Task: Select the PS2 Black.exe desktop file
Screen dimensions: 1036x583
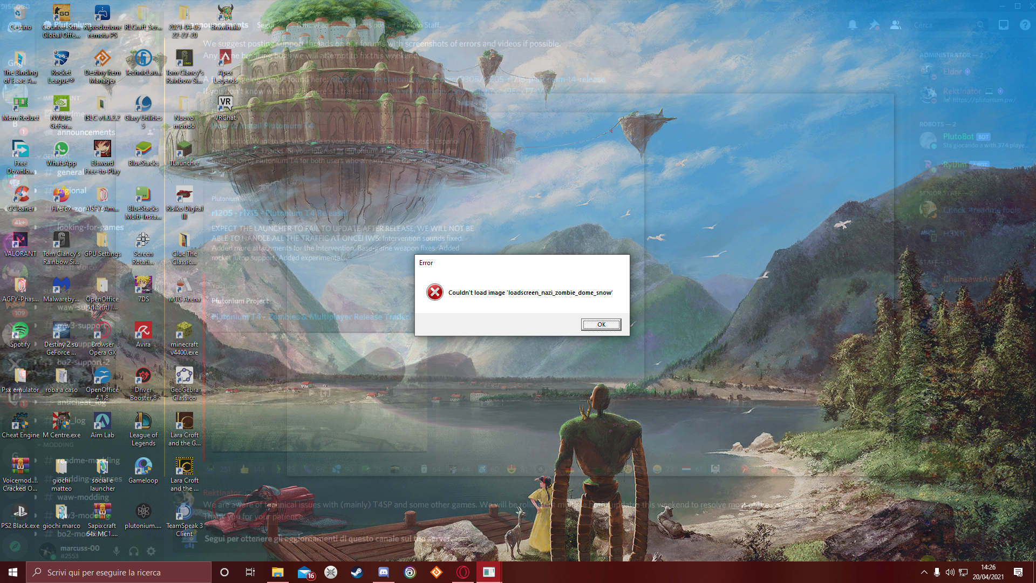Action: [x=20, y=516]
